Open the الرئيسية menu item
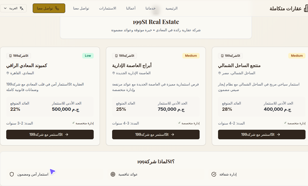The image size is (308, 186). click(171, 8)
